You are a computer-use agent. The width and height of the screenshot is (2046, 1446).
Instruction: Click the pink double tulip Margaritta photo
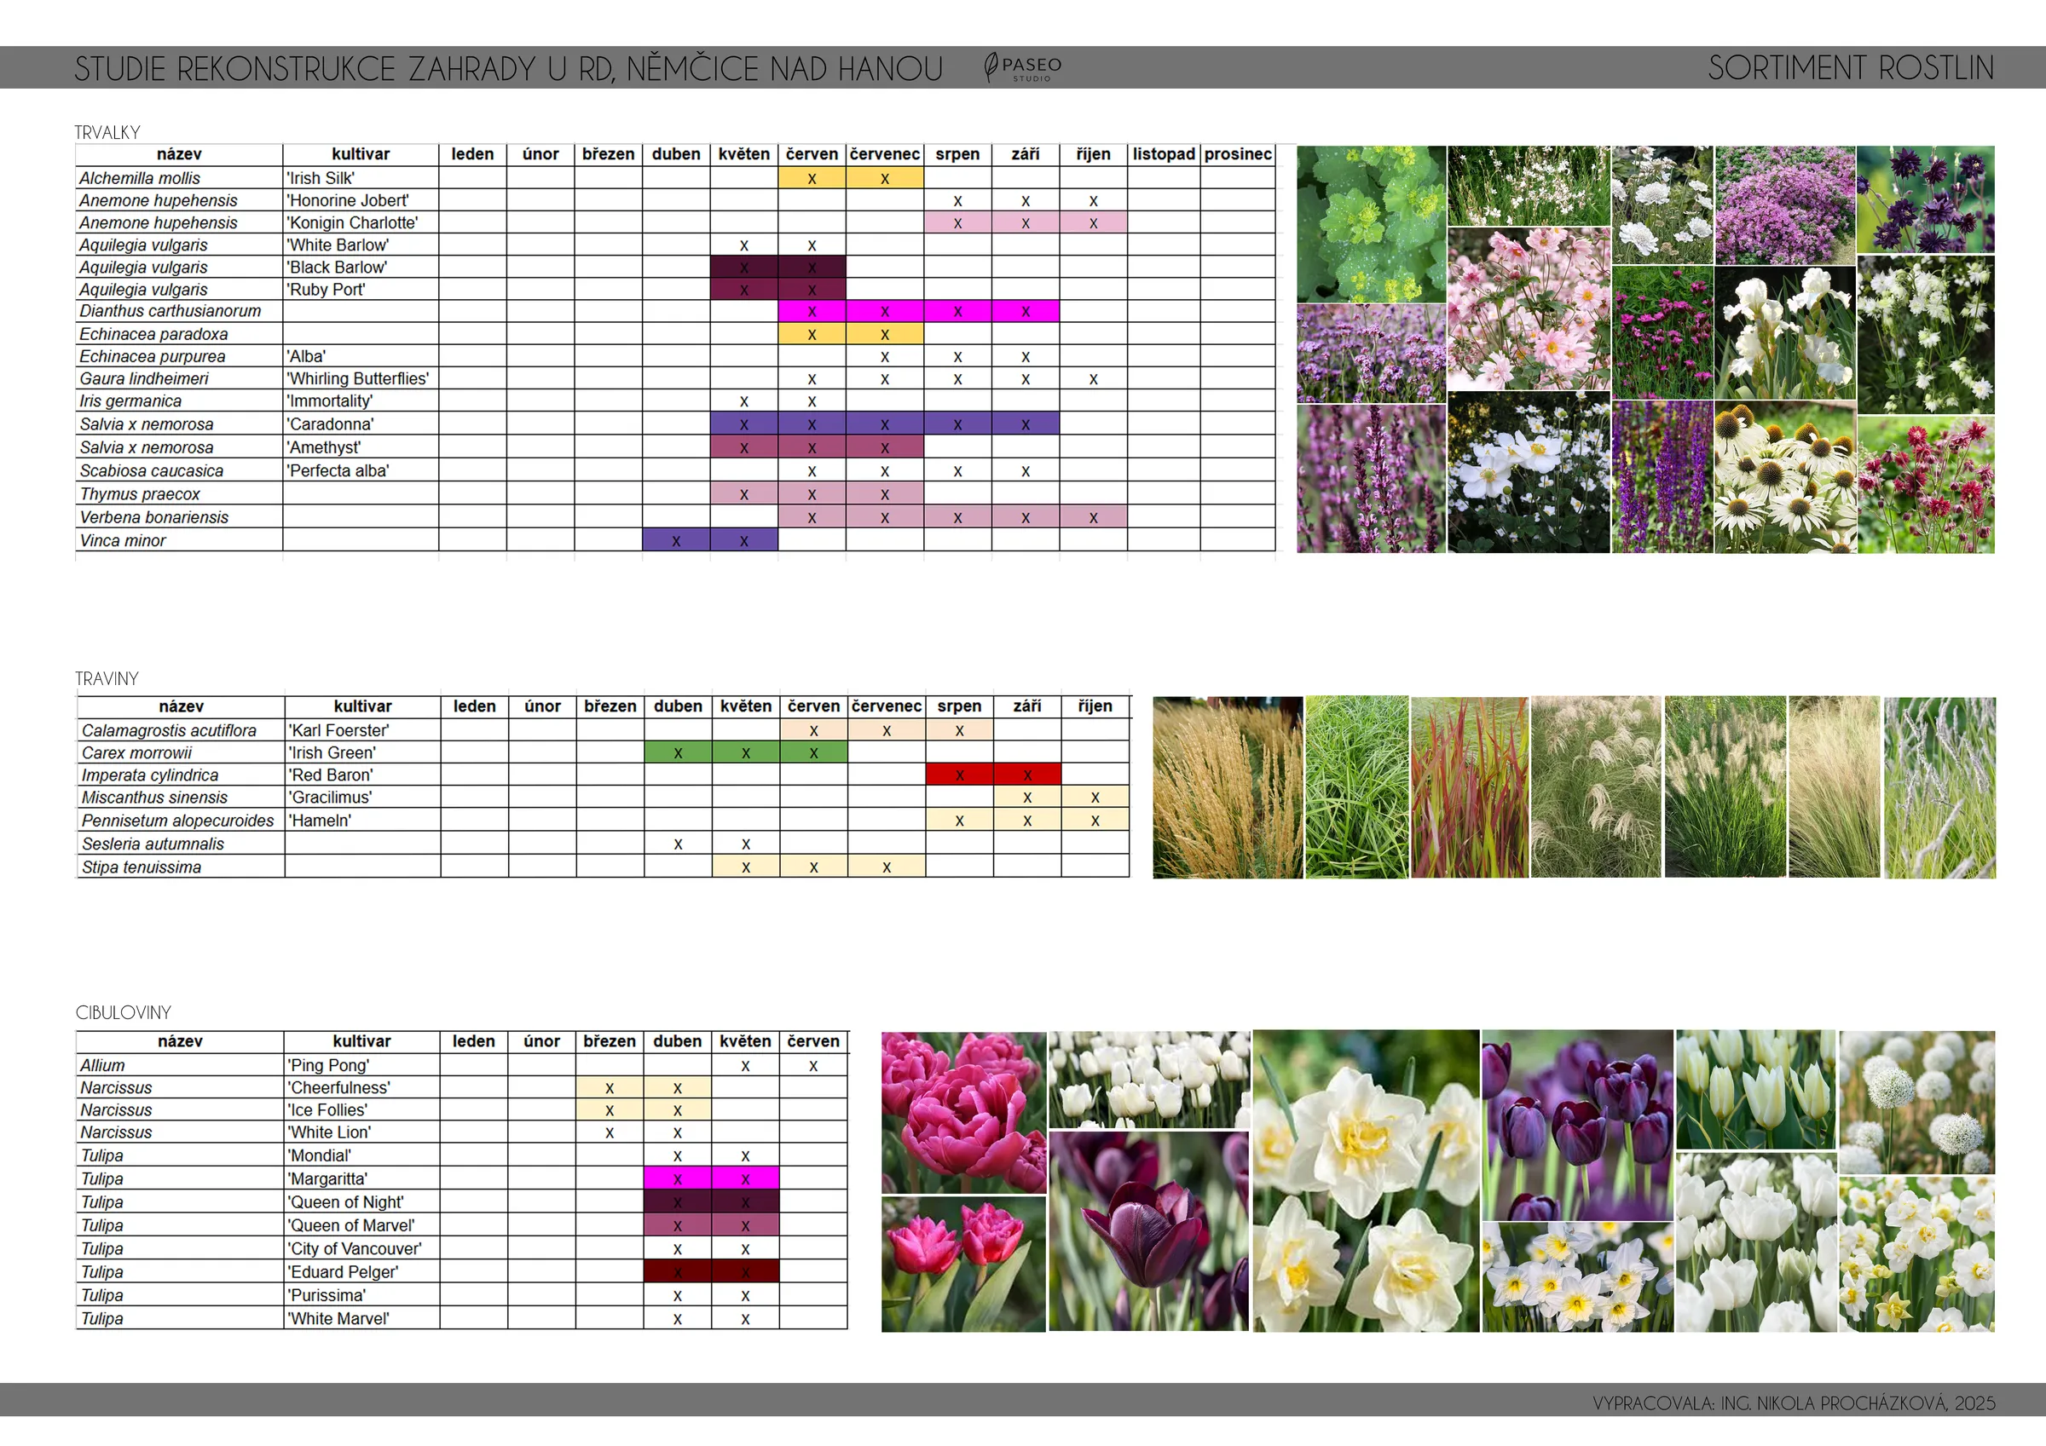[962, 1111]
